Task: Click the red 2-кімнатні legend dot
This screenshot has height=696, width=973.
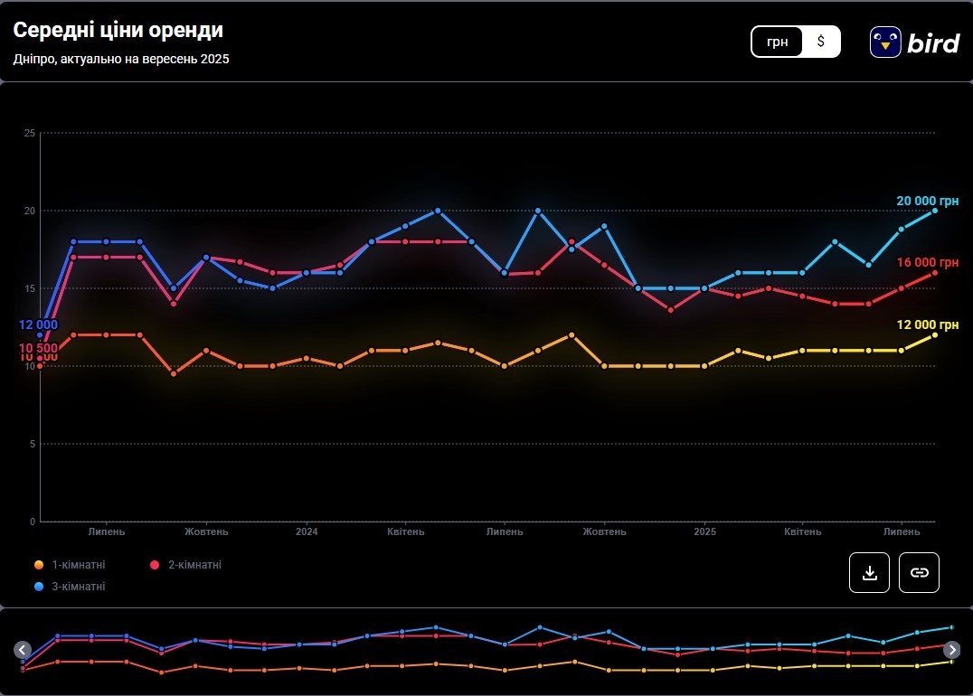Action: point(155,565)
